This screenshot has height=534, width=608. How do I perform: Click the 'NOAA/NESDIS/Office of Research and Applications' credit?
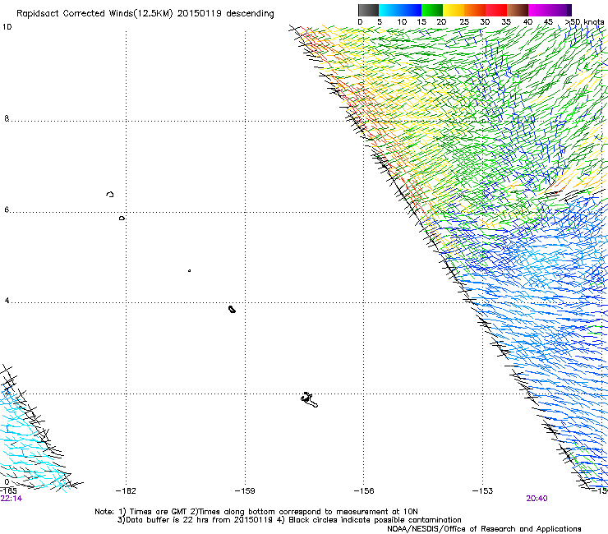pos(484,529)
